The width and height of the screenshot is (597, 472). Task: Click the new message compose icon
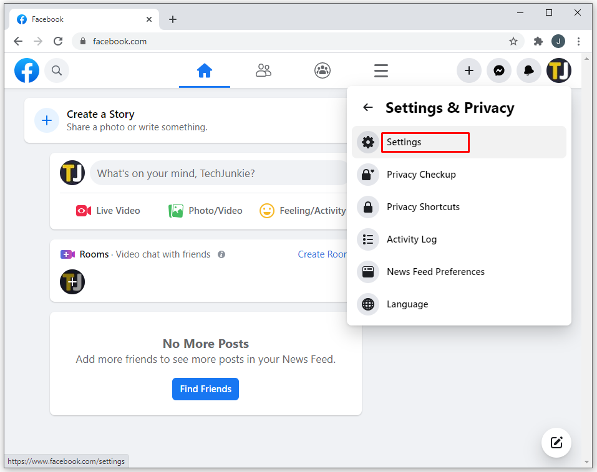556,443
